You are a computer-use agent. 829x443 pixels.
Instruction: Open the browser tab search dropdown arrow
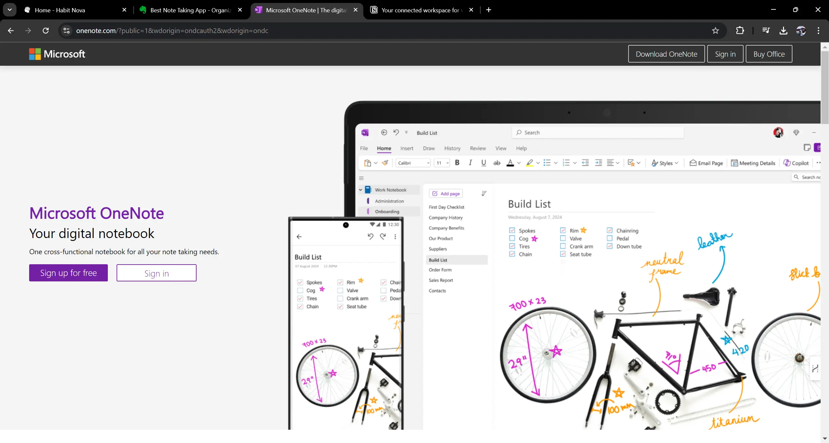tap(10, 10)
